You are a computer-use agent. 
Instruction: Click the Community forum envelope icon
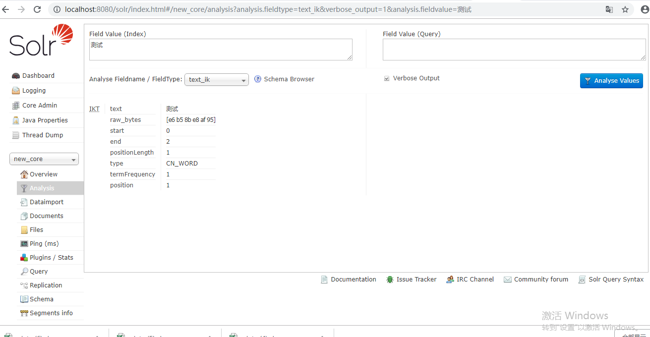(x=508, y=280)
